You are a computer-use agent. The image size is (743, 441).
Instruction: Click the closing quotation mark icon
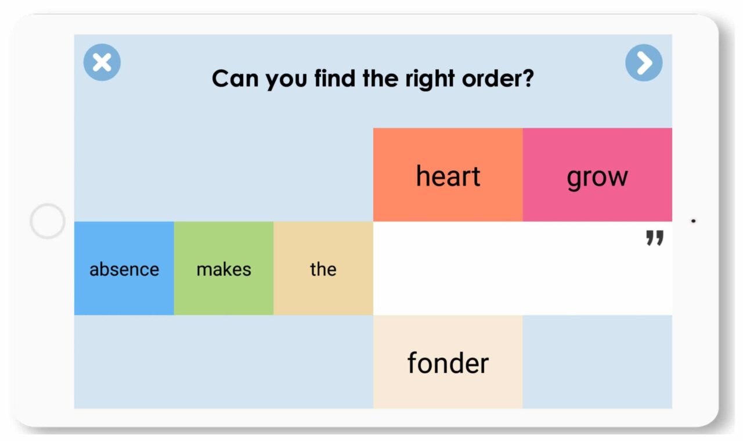(655, 238)
